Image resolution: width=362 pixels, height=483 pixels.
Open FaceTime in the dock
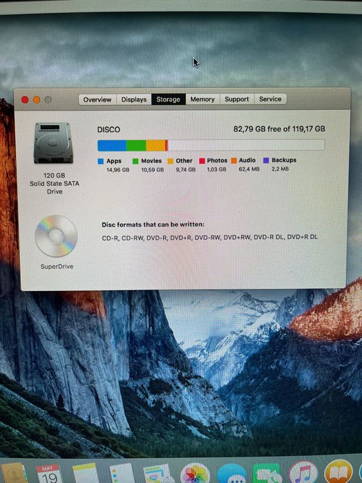pos(267,474)
